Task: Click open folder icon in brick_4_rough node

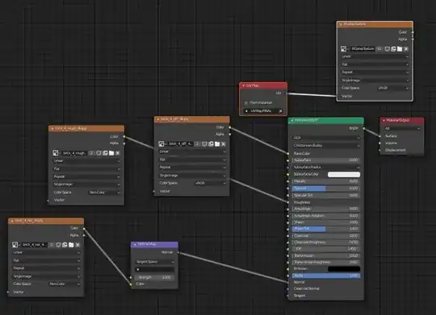Action: pyautogui.click(x=111, y=153)
